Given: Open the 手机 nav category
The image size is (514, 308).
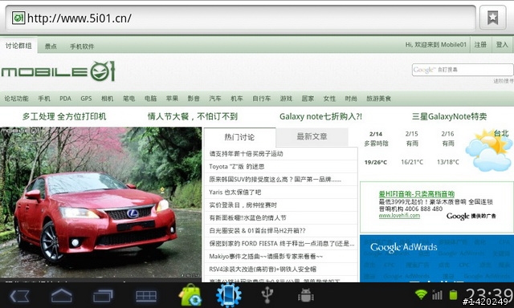Looking at the screenshot, I should (44, 98).
